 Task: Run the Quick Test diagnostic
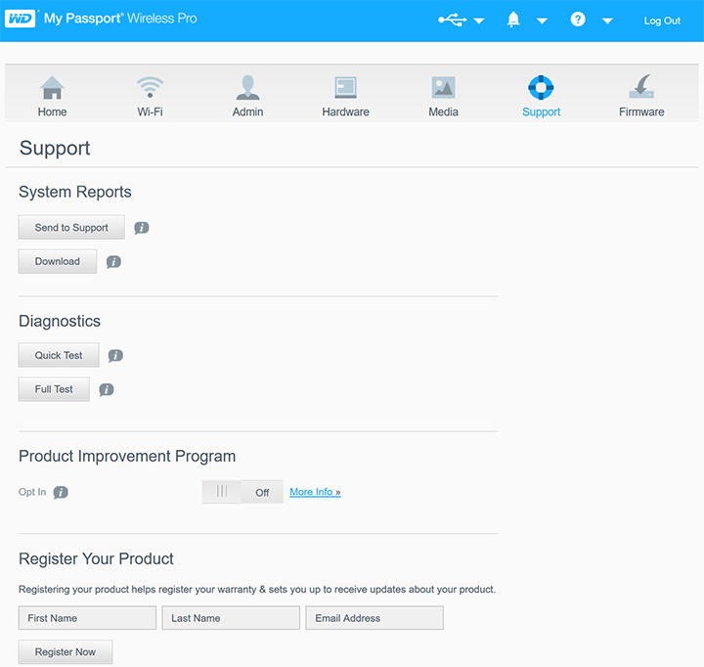coord(59,356)
